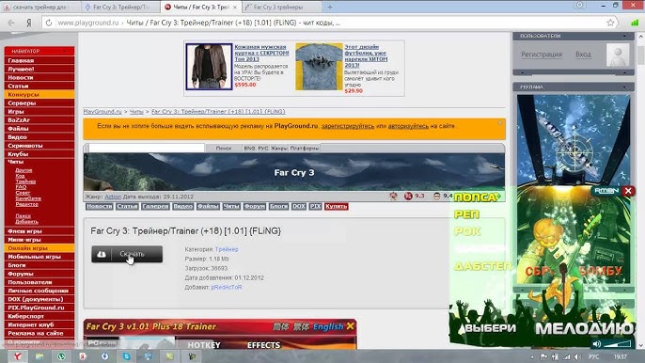Click РУС language indicator in tray
The height and width of the screenshot is (363, 645).
[x=593, y=356]
